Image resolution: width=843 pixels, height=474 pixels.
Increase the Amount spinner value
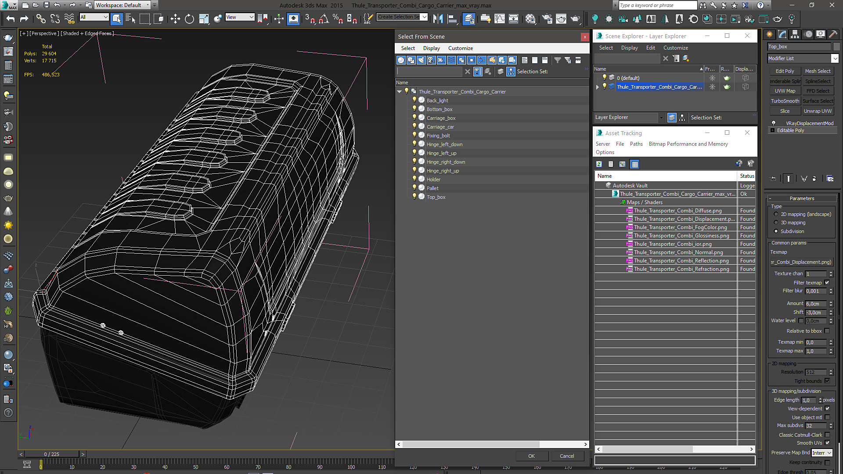[x=831, y=302]
